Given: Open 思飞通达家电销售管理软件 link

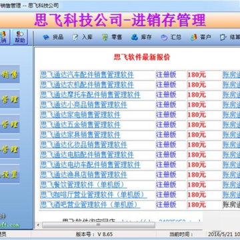Looking at the screenshot, I should click(80, 115).
